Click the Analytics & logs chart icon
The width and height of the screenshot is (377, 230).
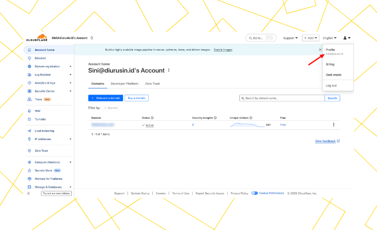29,83
